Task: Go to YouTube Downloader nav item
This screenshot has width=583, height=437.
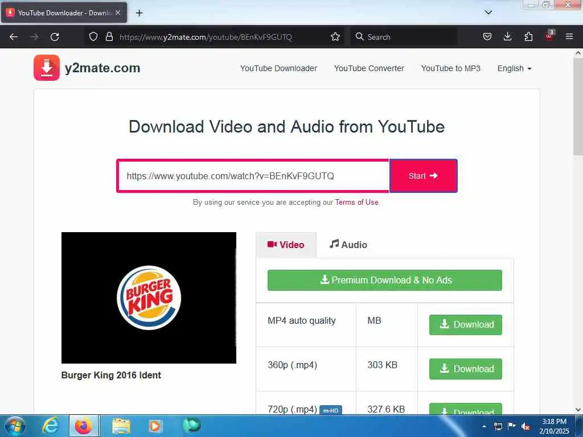Action: coord(278,68)
